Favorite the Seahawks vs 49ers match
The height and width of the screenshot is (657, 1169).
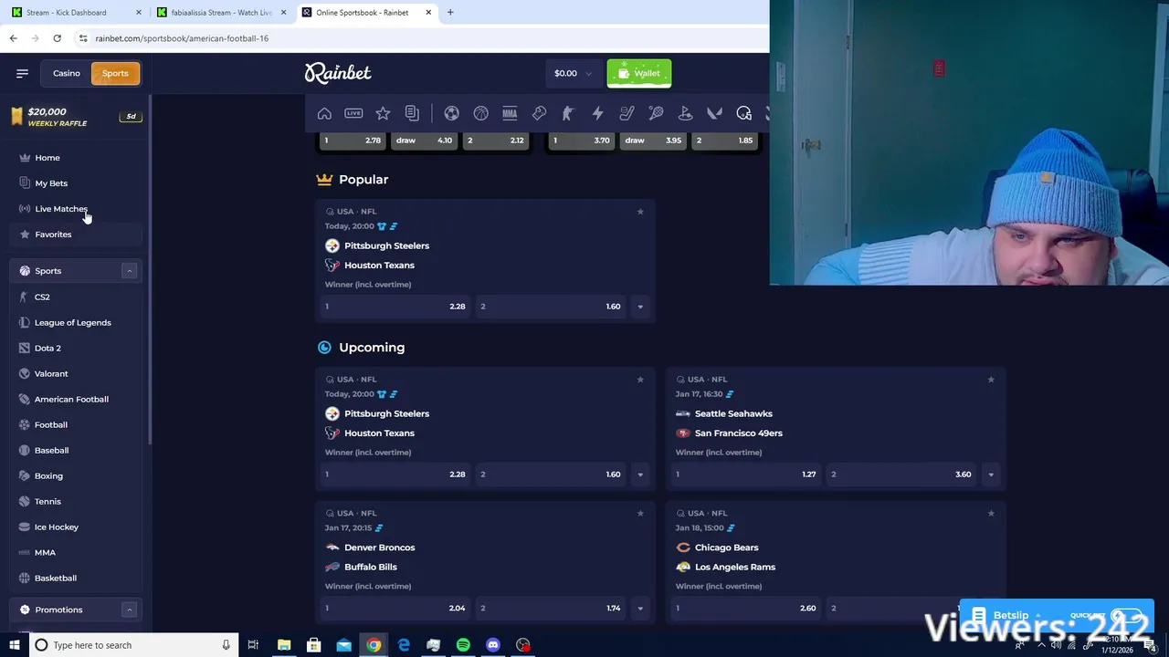(991, 380)
